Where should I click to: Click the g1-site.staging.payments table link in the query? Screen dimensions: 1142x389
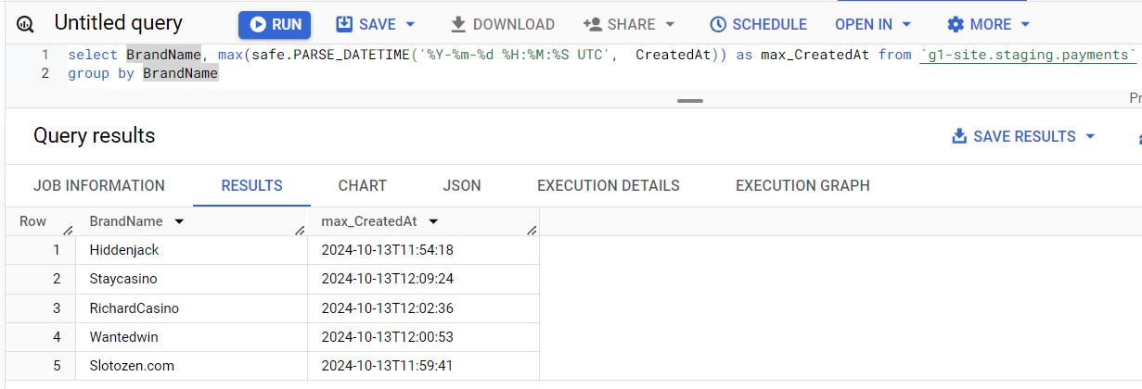(1029, 55)
